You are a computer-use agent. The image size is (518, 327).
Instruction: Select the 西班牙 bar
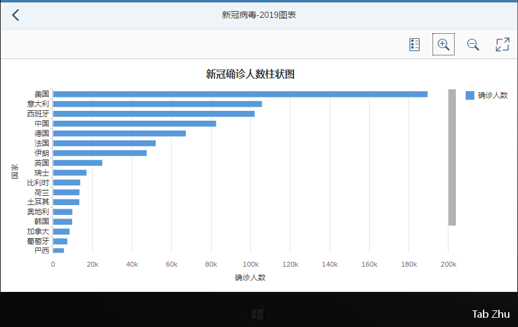(x=154, y=114)
